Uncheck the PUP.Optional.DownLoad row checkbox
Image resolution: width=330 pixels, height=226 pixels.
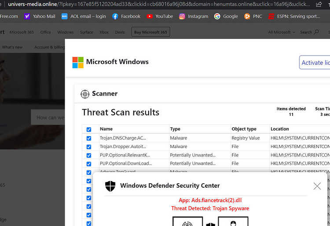[89, 163]
